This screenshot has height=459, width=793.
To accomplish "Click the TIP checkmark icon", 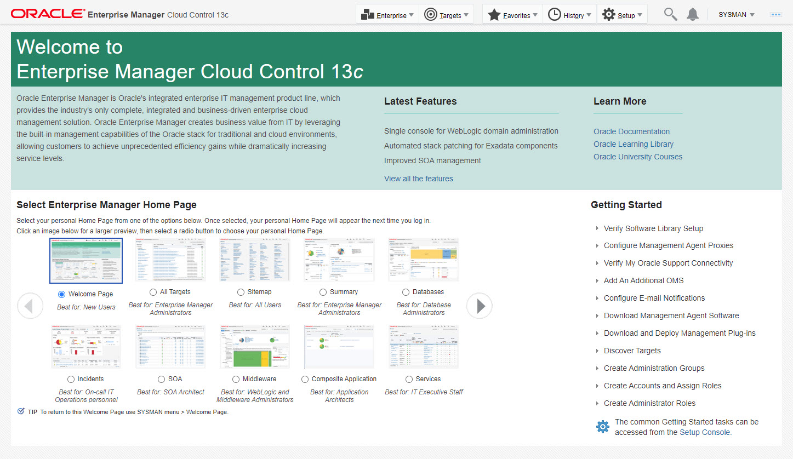I will [21, 411].
